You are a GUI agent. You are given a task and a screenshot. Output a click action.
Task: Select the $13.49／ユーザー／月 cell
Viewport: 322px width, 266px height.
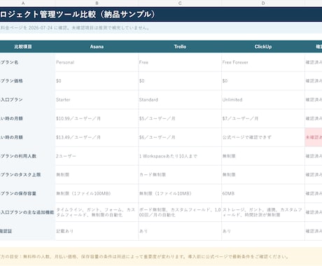(97, 137)
